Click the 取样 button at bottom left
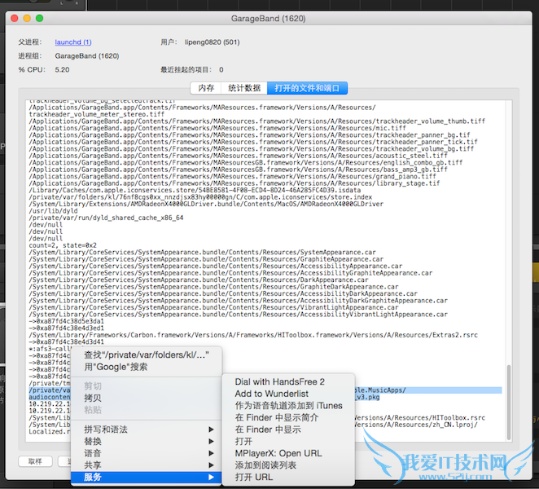Viewport: 539px width, 489px height. point(35,461)
